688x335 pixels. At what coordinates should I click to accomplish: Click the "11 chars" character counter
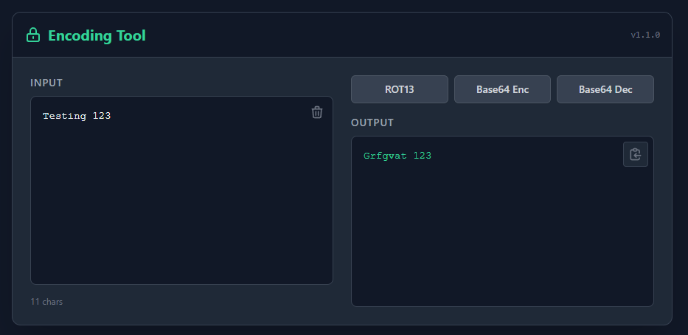coord(46,302)
